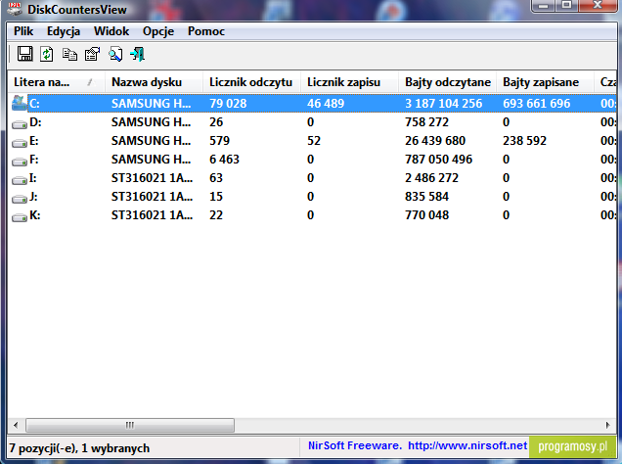
Task: Open the Properties toolbar icon
Action: pyautogui.click(x=93, y=54)
